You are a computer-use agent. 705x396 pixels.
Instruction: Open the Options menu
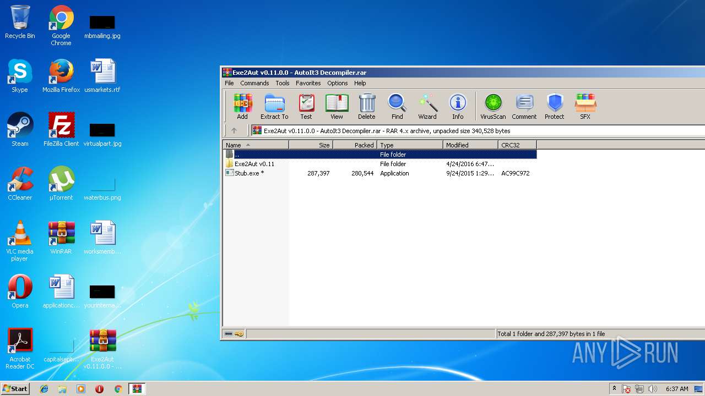coord(338,83)
